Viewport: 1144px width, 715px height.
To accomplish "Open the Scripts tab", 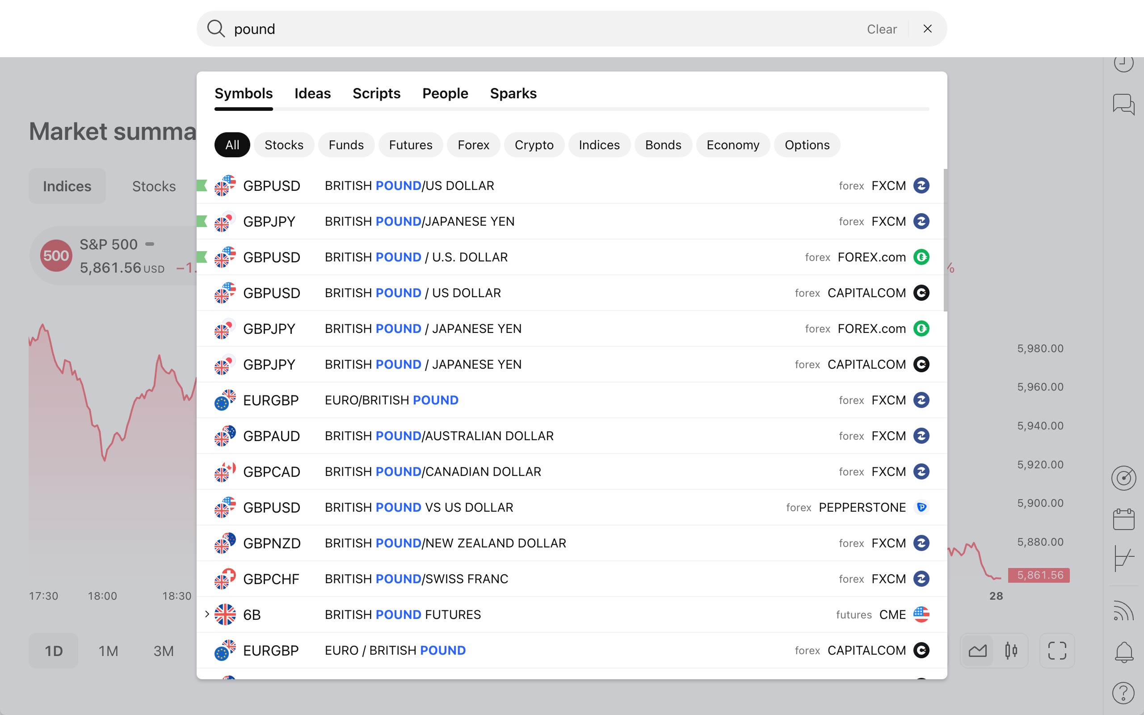I will 376,93.
